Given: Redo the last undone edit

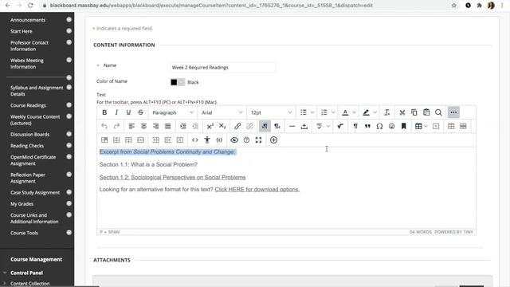Looking at the screenshot, I should coord(116,126).
